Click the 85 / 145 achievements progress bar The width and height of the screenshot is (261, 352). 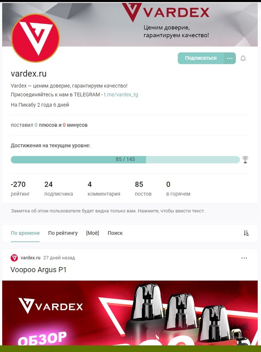[x=125, y=160]
